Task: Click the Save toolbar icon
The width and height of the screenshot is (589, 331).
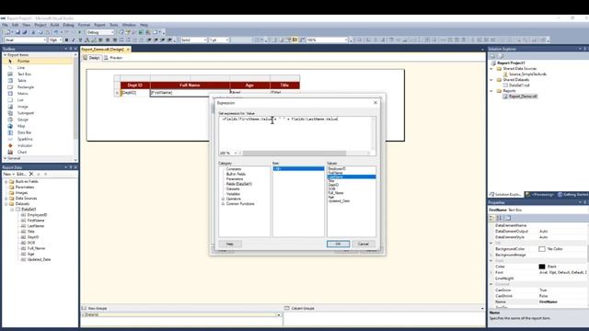Action: click(x=17, y=32)
